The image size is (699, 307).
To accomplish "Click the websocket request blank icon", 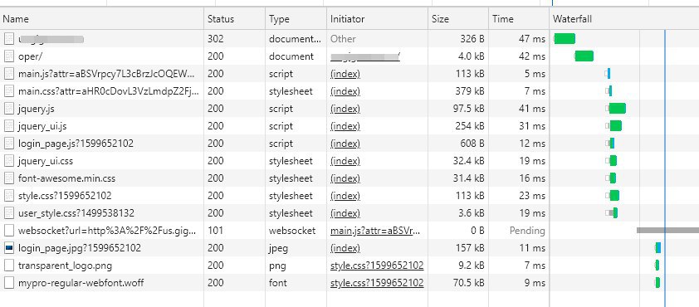I will [x=9, y=231].
